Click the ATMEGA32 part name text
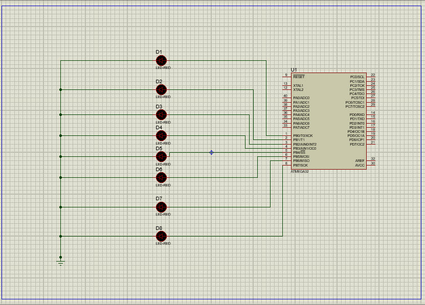Screen dimensions: 425x305 300,172
